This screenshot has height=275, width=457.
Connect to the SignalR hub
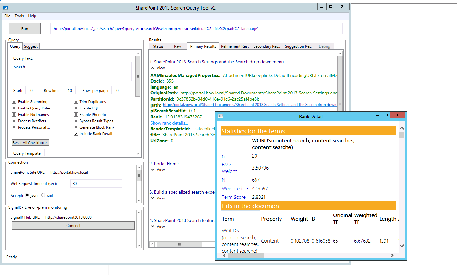point(73,225)
